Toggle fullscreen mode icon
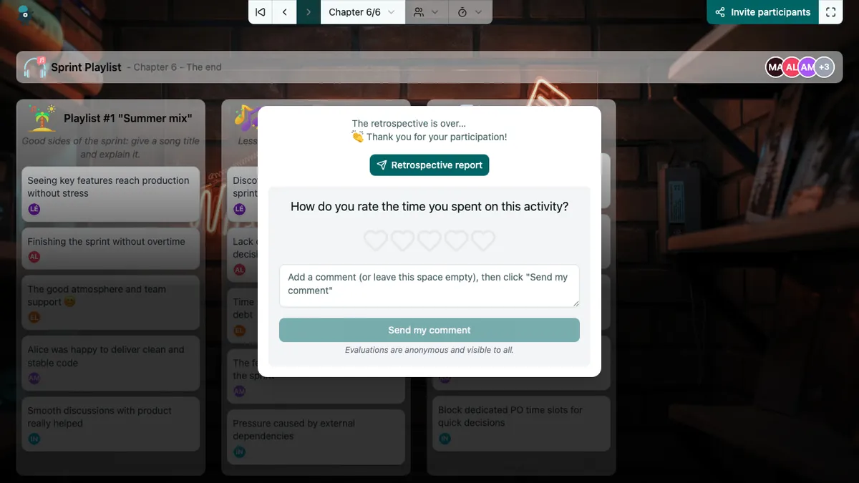 tap(831, 12)
